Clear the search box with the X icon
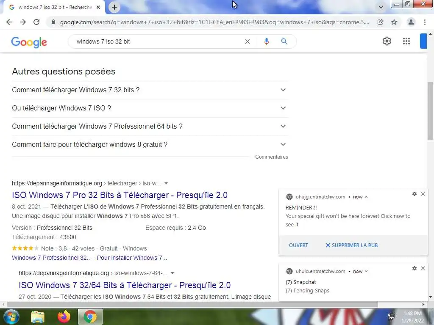 (x=248, y=41)
